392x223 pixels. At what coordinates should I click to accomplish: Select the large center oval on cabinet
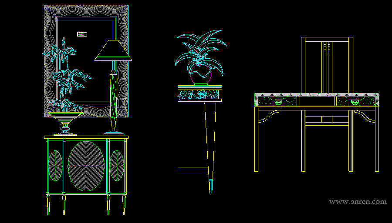86,166
